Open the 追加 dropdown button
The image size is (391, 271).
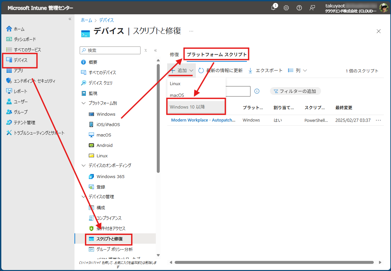pos(182,71)
